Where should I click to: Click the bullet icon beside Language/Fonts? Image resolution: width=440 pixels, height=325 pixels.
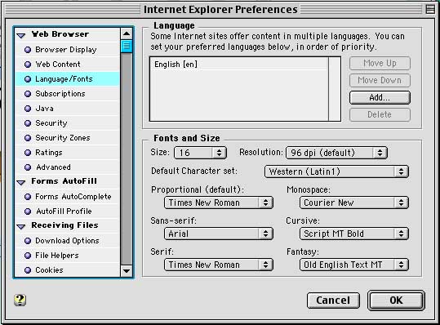tap(28, 79)
